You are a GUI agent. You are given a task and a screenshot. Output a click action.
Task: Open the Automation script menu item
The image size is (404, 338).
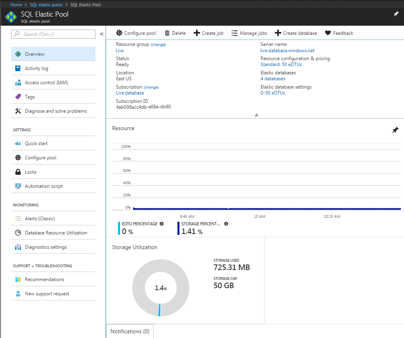pos(53,186)
